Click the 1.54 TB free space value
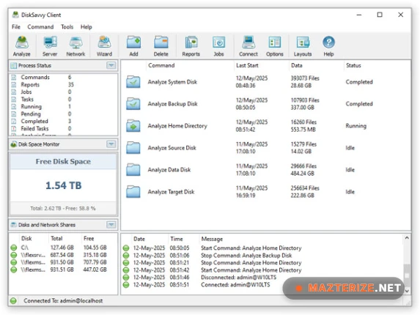The image size is (420, 315). pos(64,185)
